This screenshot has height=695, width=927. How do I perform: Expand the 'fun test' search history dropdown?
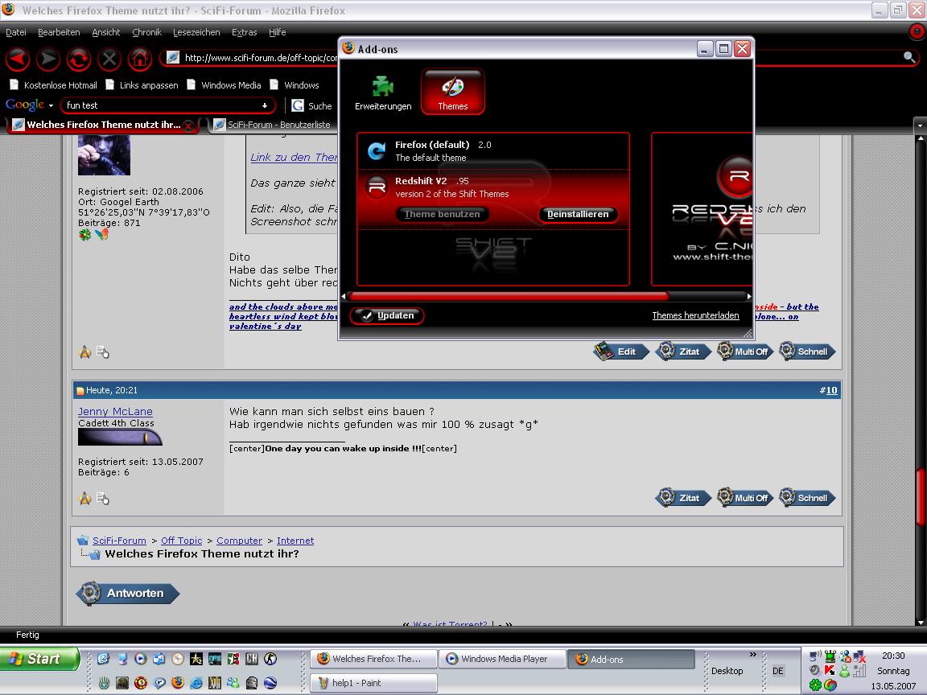click(265, 105)
